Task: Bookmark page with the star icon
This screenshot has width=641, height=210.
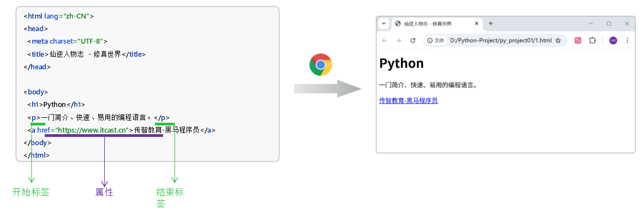Action: [x=558, y=40]
